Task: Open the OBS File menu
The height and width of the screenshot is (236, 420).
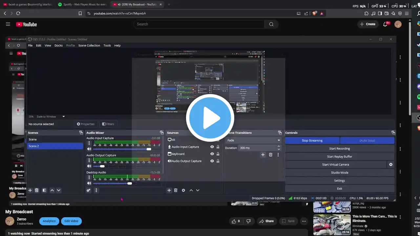Action: [x=30, y=46]
